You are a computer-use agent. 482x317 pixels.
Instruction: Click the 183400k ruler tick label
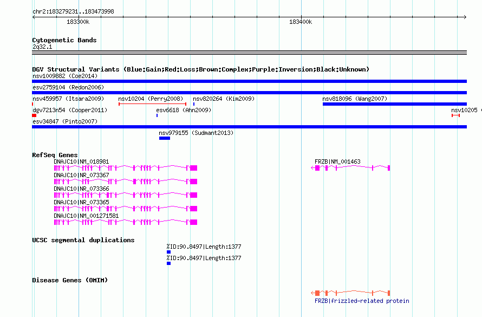coord(301,22)
